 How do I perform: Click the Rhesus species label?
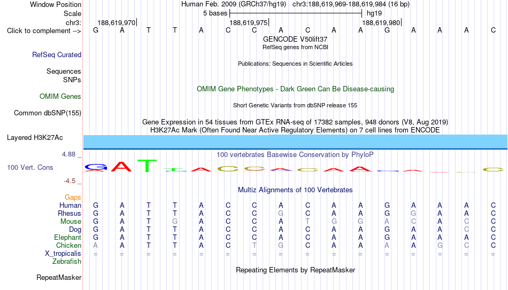coord(70,214)
